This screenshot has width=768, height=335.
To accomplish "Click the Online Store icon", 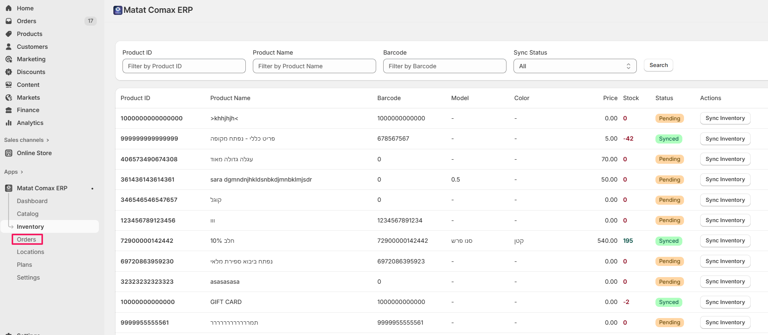I will click(x=9, y=153).
